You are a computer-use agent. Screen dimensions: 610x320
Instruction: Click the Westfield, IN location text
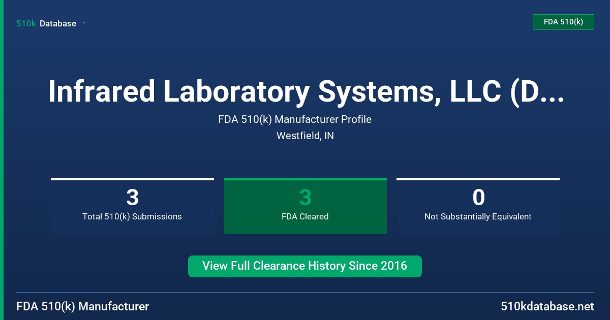(305, 136)
